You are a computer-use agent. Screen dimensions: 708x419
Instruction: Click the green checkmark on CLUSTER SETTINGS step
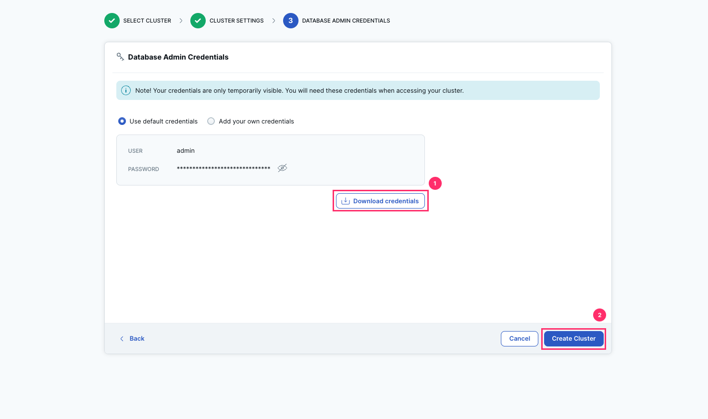pos(198,20)
